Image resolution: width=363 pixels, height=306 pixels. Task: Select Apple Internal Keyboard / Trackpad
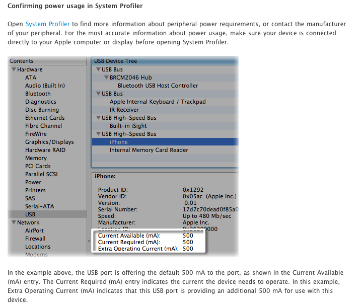[158, 102]
